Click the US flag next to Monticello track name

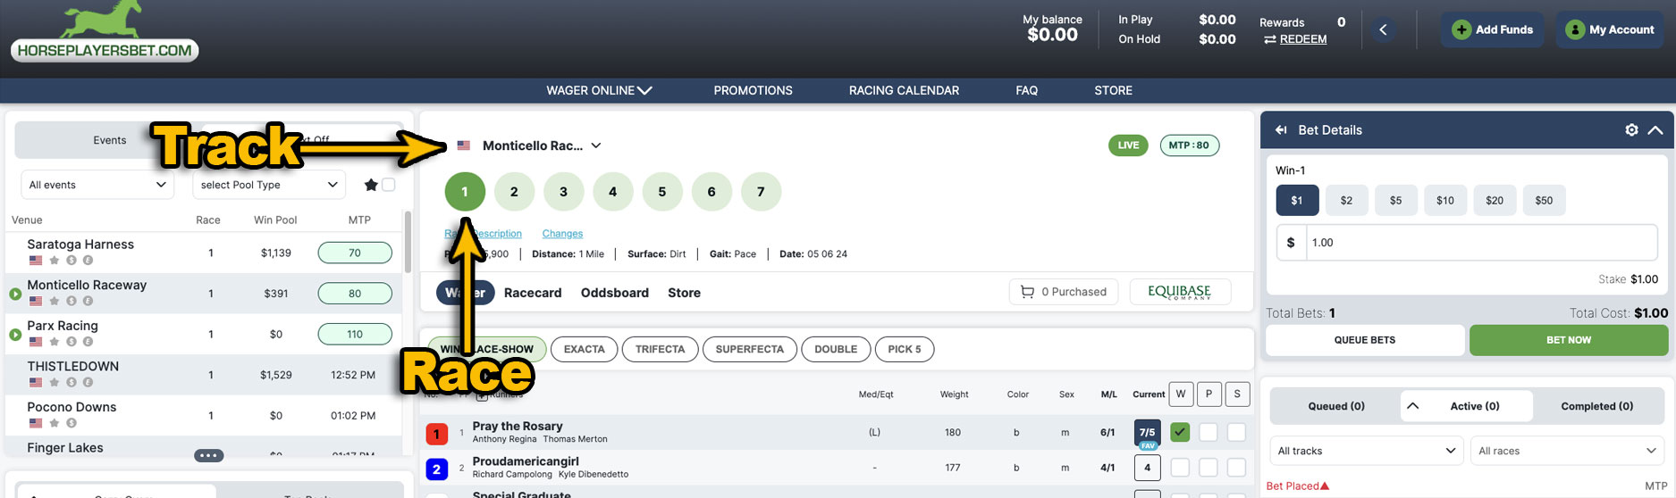(x=464, y=145)
